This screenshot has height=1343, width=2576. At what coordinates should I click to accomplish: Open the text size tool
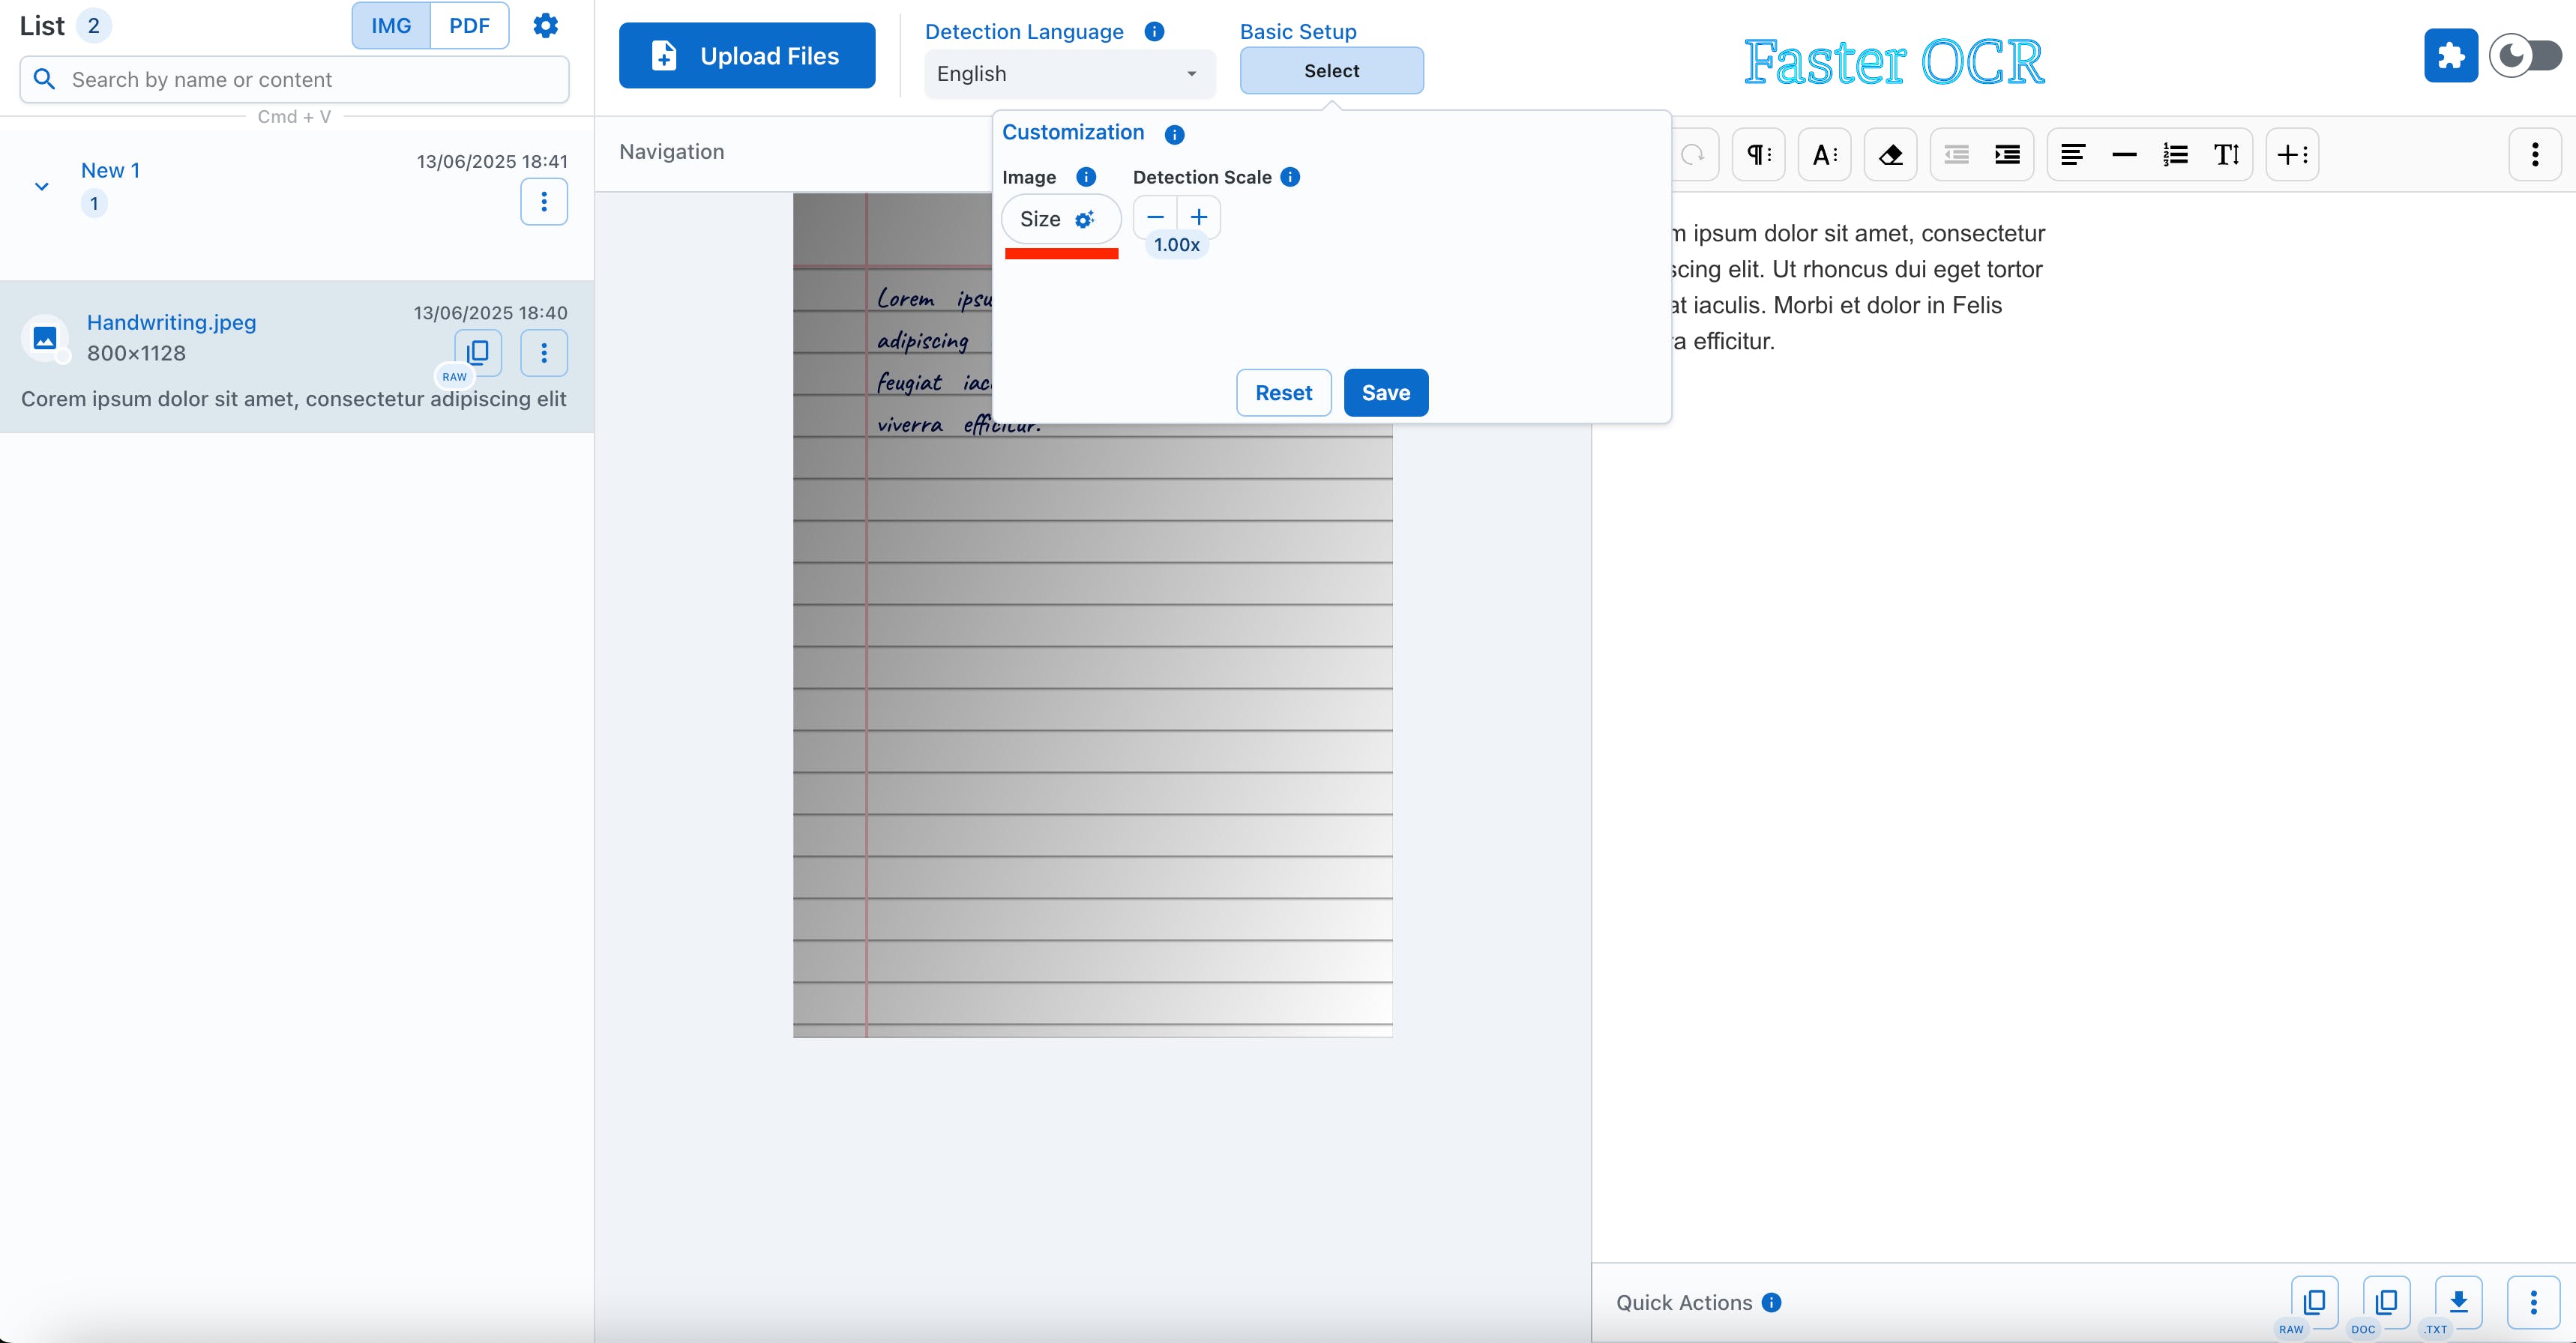click(2226, 155)
